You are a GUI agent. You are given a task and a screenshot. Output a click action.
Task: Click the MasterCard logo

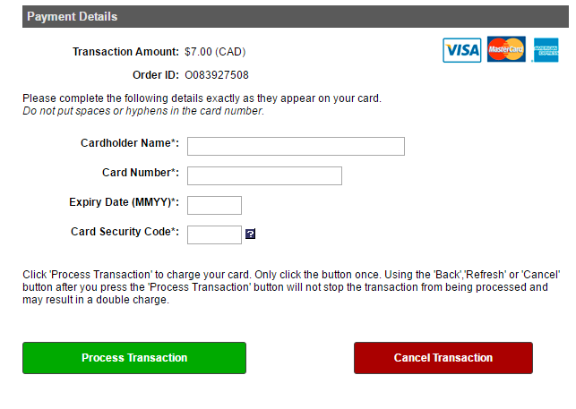click(506, 49)
